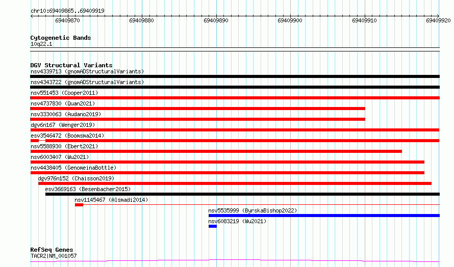Click the magenta TACR2 gene line
This screenshot has width=454, height=267.
click(x=235, y=261)
